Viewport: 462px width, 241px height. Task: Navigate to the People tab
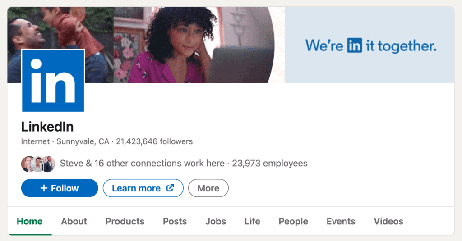(293, 221)
